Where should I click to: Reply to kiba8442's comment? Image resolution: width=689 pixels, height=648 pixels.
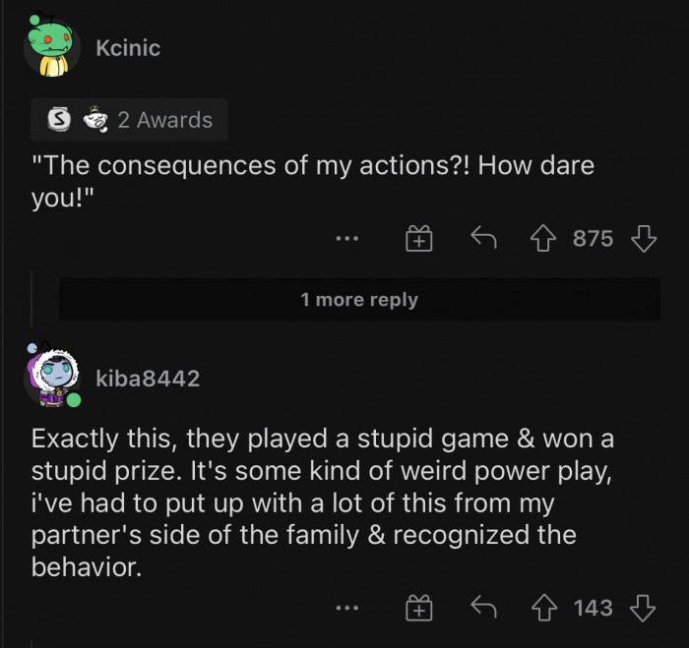click(x=480, y=609)
